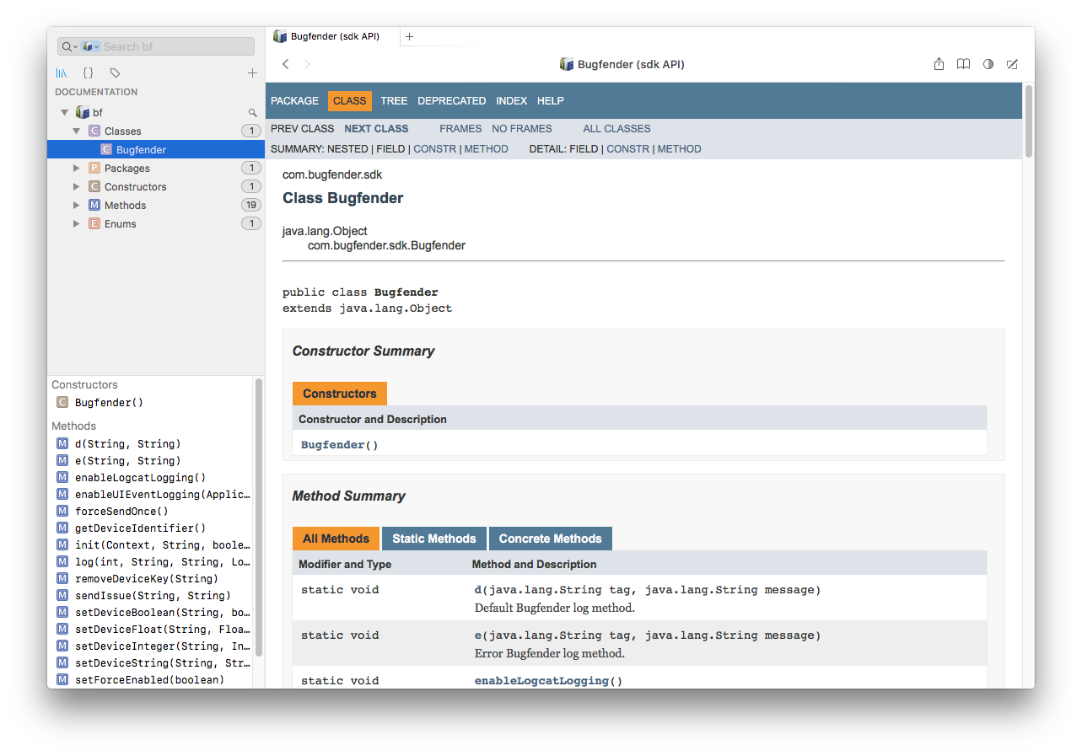Click the brown C icon beside Constructors in the tree
This screenshot has height=756, width=1082.
(x=94, y=186)
